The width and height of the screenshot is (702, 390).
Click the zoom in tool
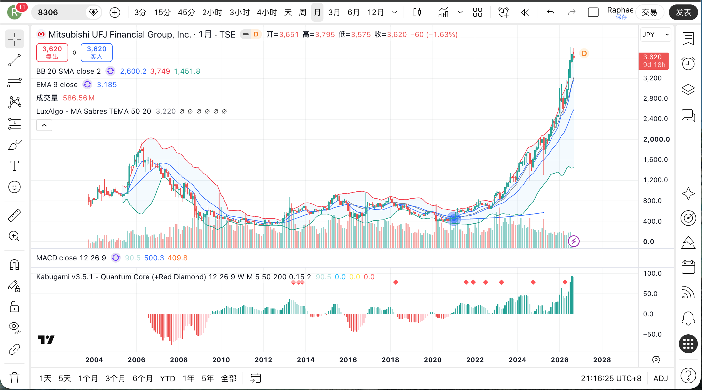click(x=14, y=236)
